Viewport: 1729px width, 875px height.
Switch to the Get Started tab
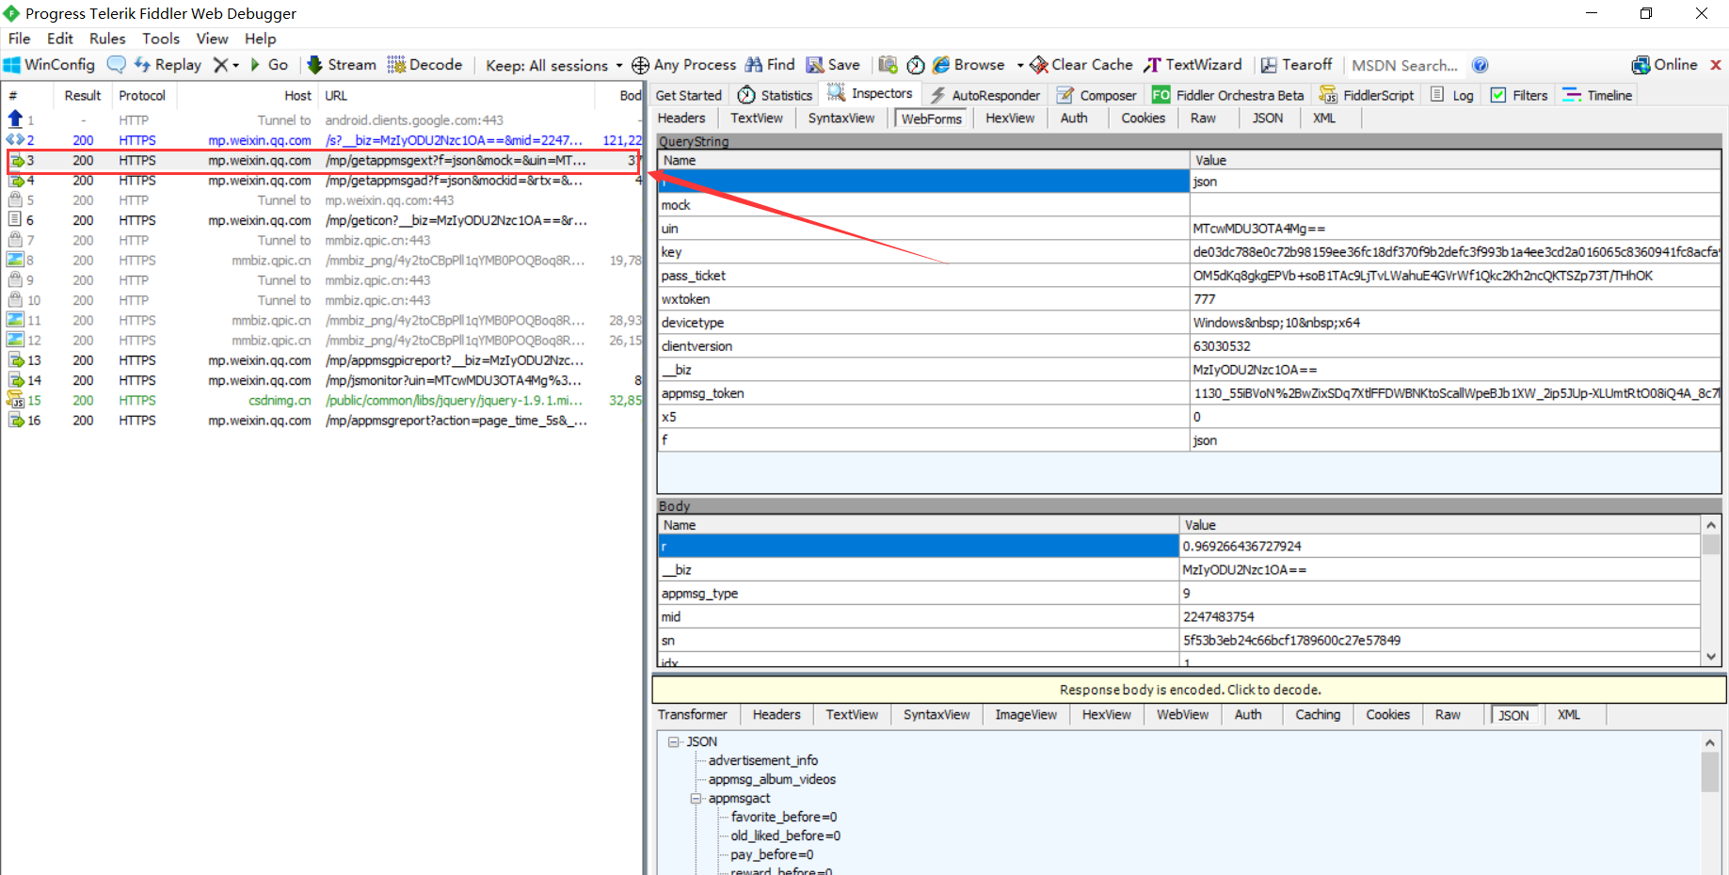click(x=688, y=95)
